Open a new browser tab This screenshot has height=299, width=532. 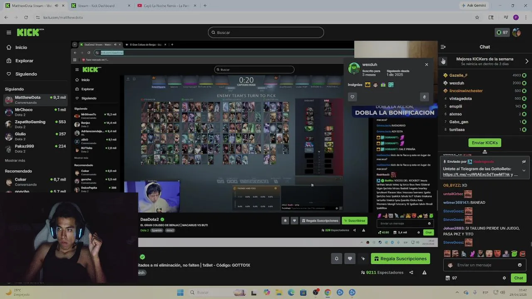205,6
